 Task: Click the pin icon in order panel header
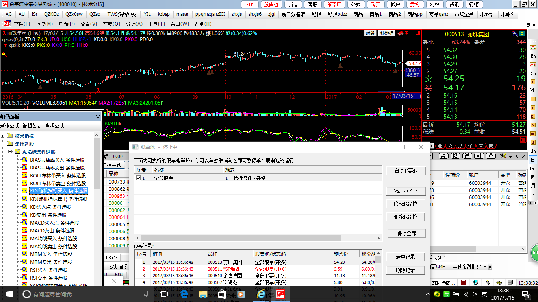click(x=517, y=156)
